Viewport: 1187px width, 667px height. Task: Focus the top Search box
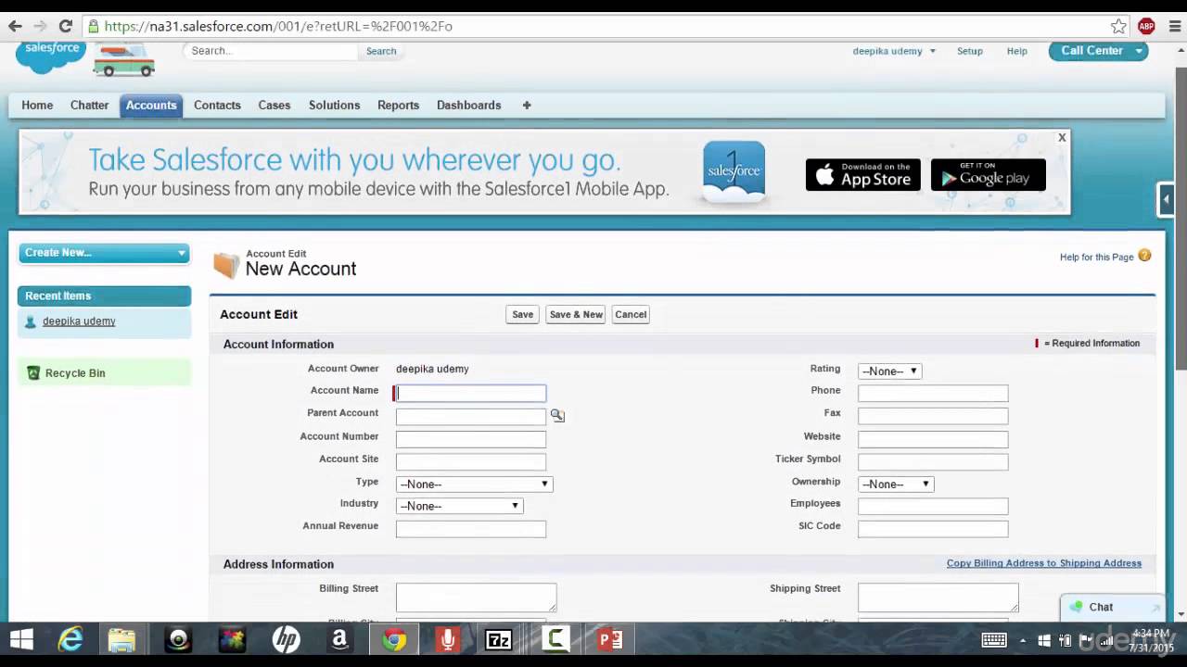(x=272, y=51)
